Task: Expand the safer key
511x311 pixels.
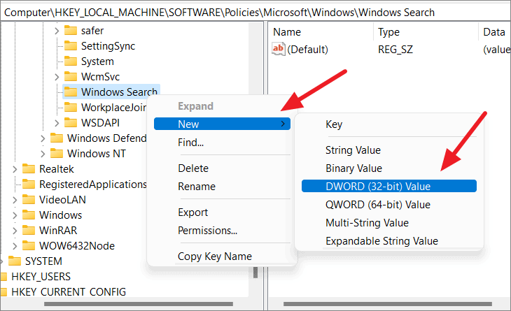Action: pyautogui.click(x=57, y=31)
